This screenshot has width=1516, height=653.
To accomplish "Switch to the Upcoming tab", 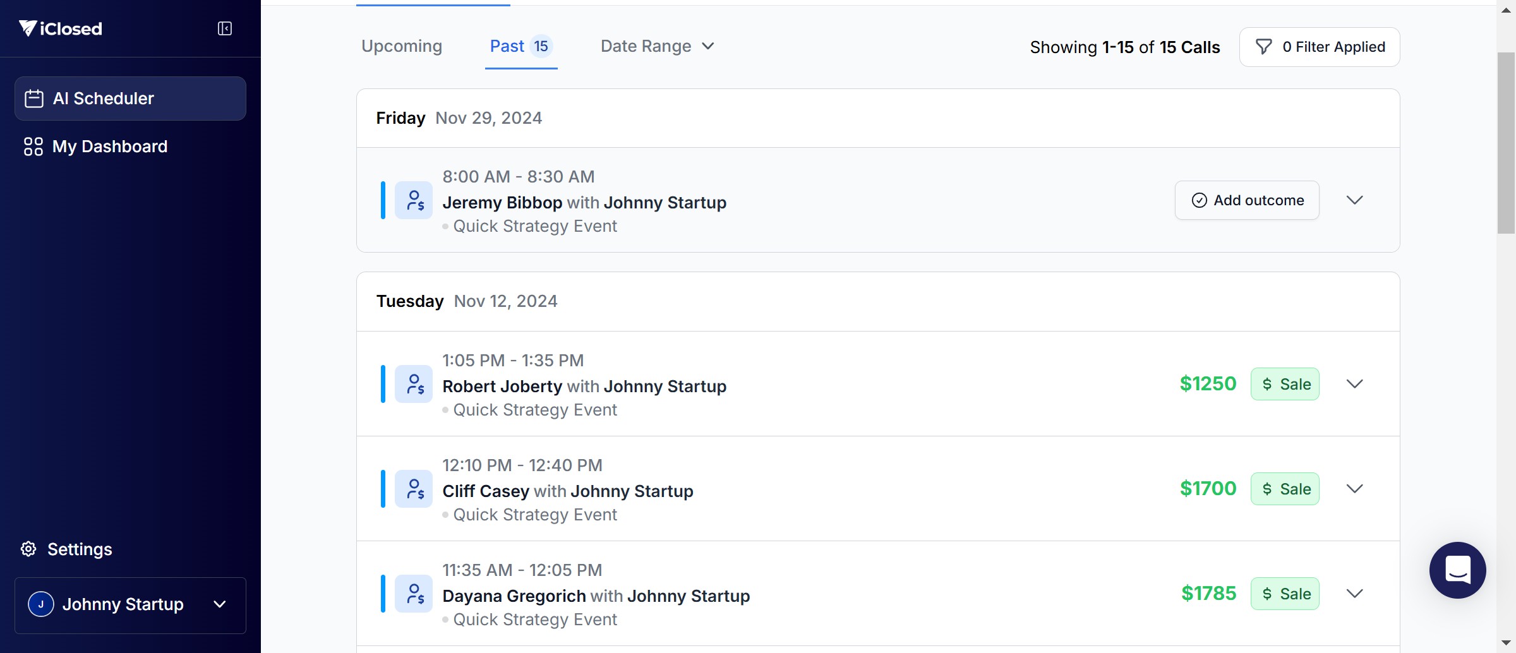I will 402,46.
